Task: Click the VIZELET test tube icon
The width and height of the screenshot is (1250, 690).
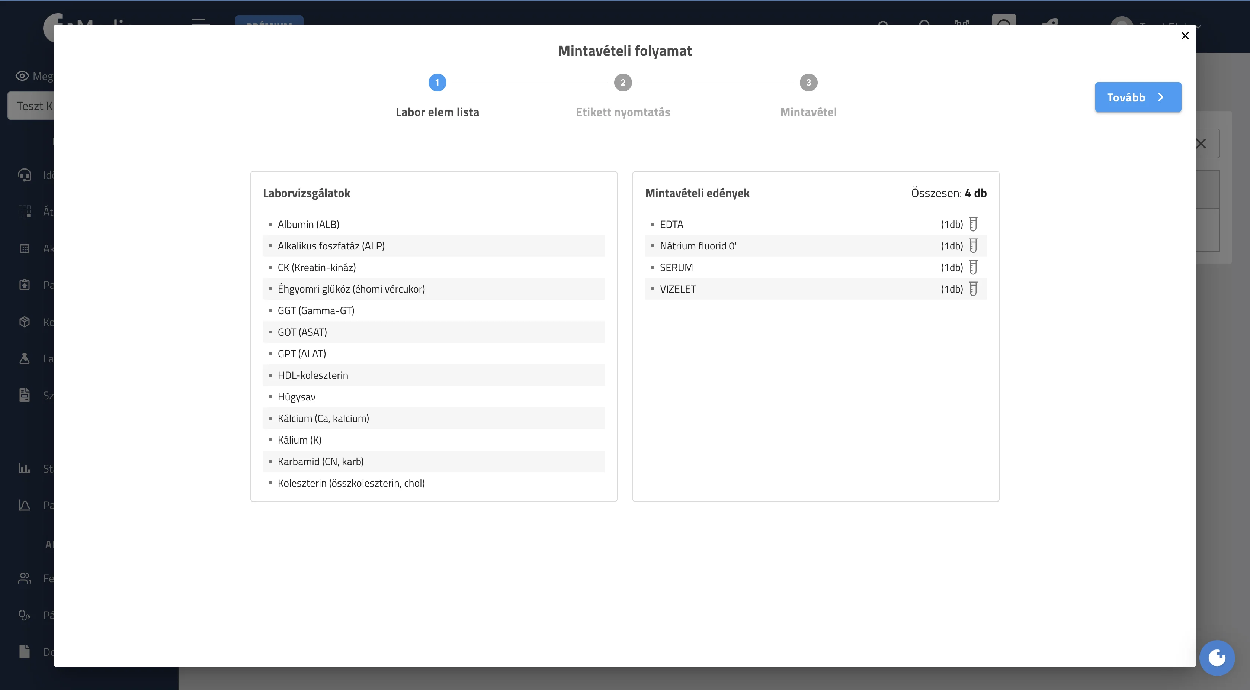Action: [x=973, y=289]
